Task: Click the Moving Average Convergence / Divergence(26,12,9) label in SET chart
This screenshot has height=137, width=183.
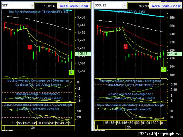Action: (38, 96)
